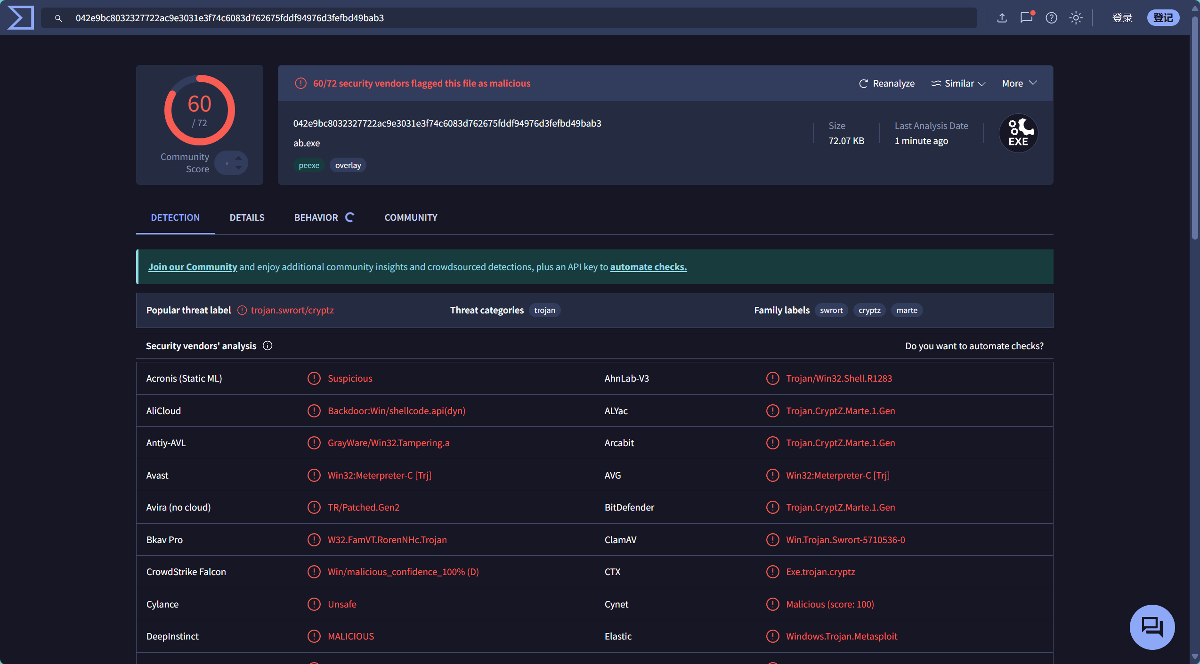This screenshot has width=1200, height=664.
Task: Click Win32:Meterpreter-C [Trj] in Avast row
Action: (x=380, y=475)
